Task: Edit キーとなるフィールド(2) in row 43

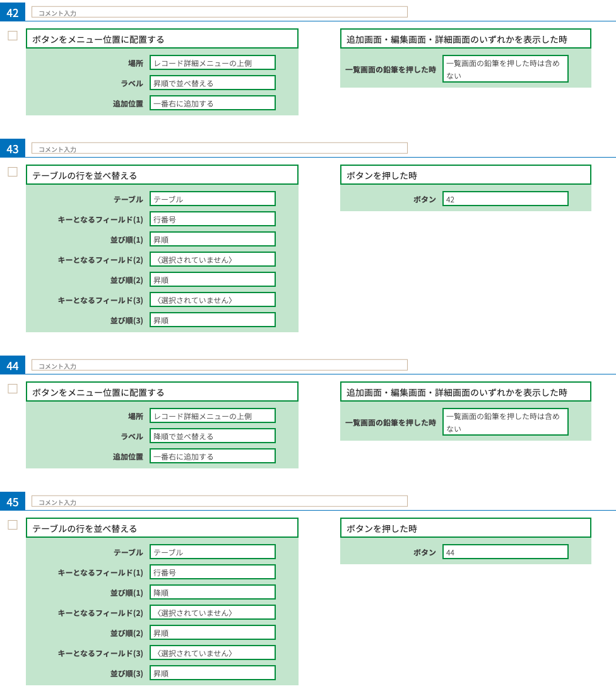Action: [213, 259]
